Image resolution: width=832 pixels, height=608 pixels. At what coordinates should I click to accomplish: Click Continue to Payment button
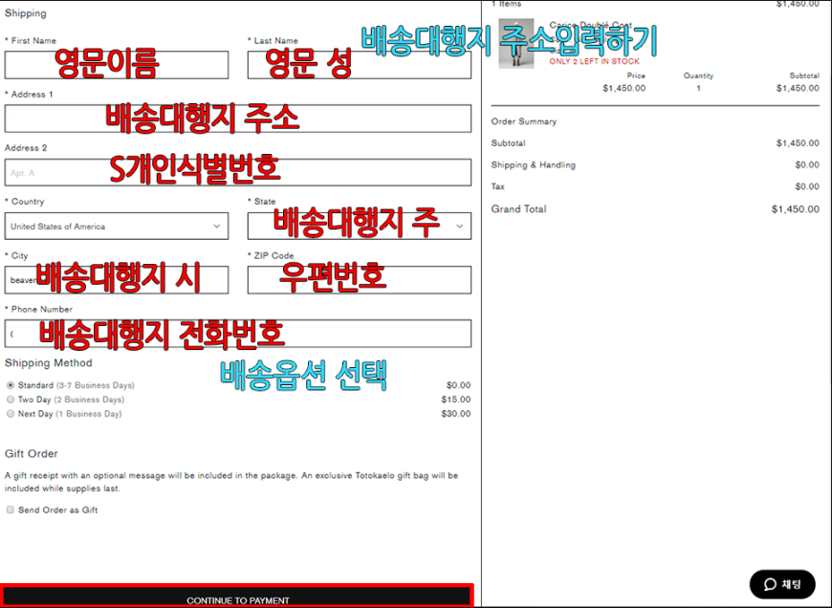237,597
